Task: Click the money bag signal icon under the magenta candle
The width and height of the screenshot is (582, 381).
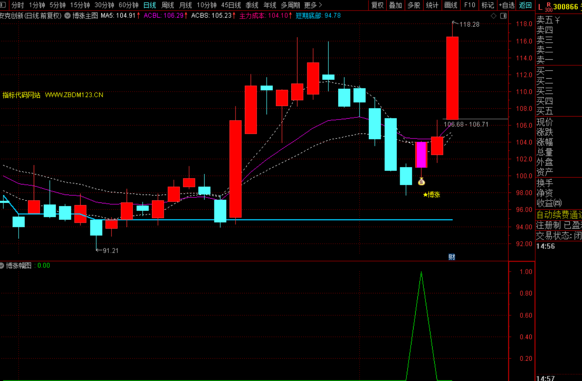Action: click(x=421, y=182)
